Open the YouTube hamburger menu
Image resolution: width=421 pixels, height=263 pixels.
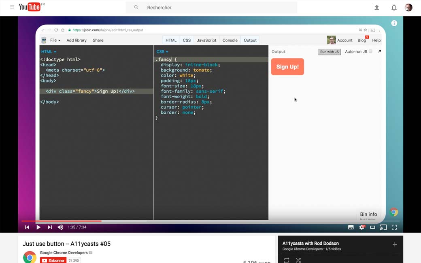pos(12,7)
